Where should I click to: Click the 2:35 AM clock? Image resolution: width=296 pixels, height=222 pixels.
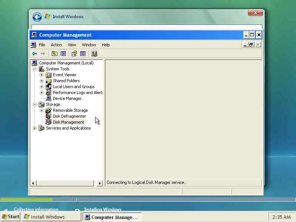pos(282,217)
